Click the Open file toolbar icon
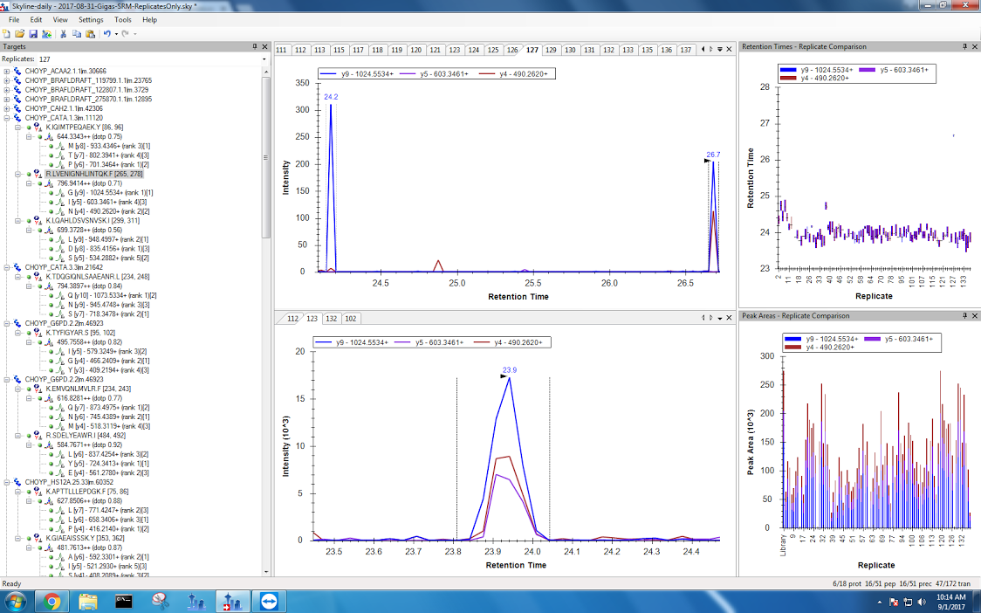Screen dimensions: 981x613 tap(19, 33)
